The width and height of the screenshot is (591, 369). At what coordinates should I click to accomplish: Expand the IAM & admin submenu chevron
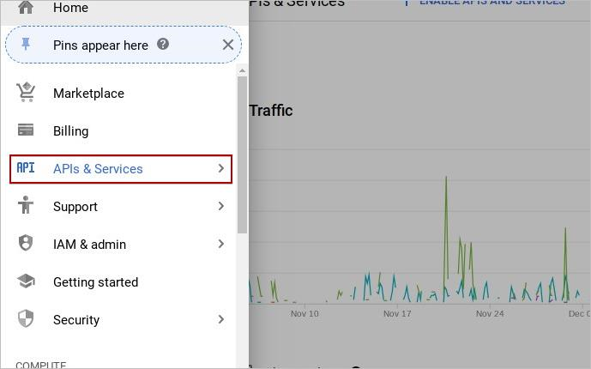pos(220,244)
